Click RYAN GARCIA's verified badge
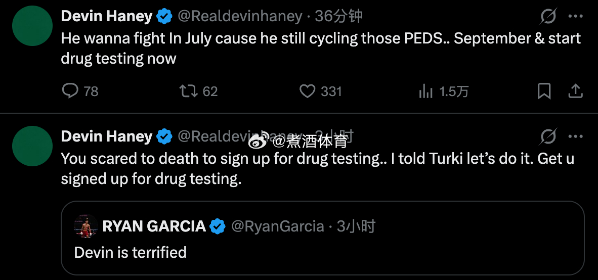The width and height of the screenshot is (598, 280). (x=218, y=226)
